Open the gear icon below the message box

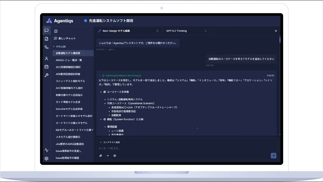pos(115,156)
